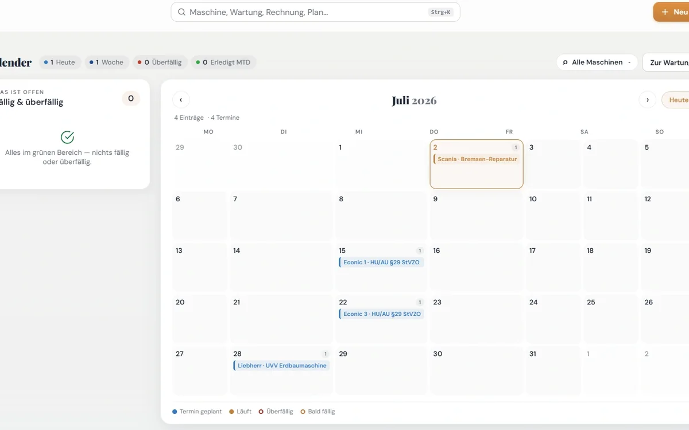Go to next month with right chevron
Viewport: 689px width, 430px height.
648,100
